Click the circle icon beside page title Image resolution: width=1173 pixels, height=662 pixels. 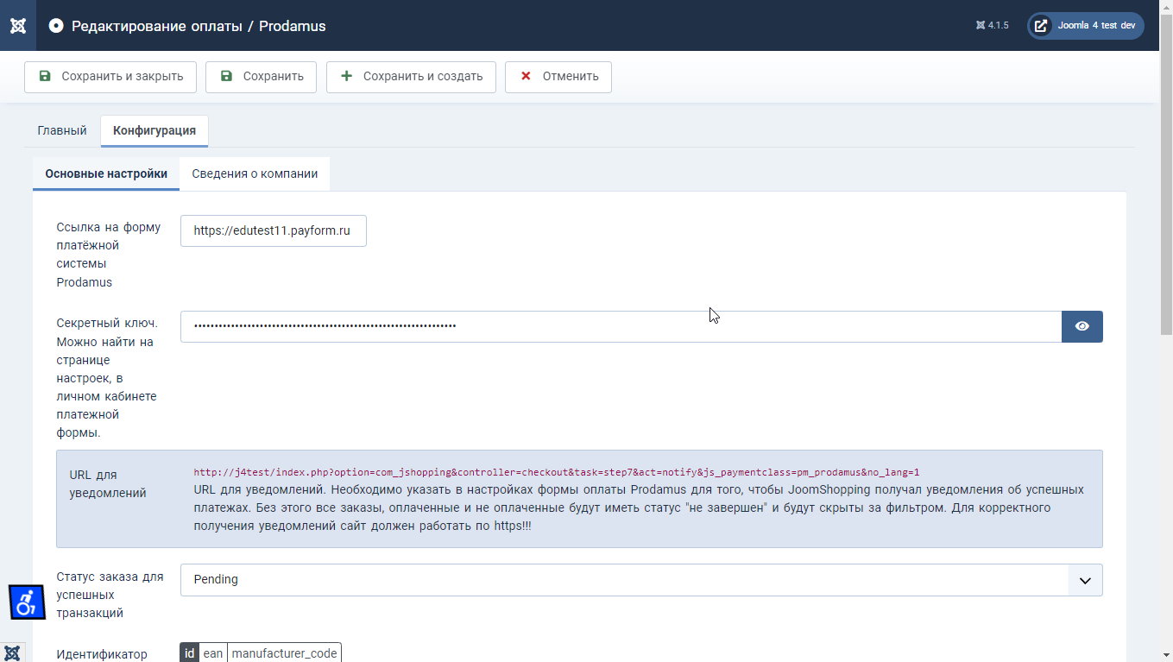(x=56, y=26)
